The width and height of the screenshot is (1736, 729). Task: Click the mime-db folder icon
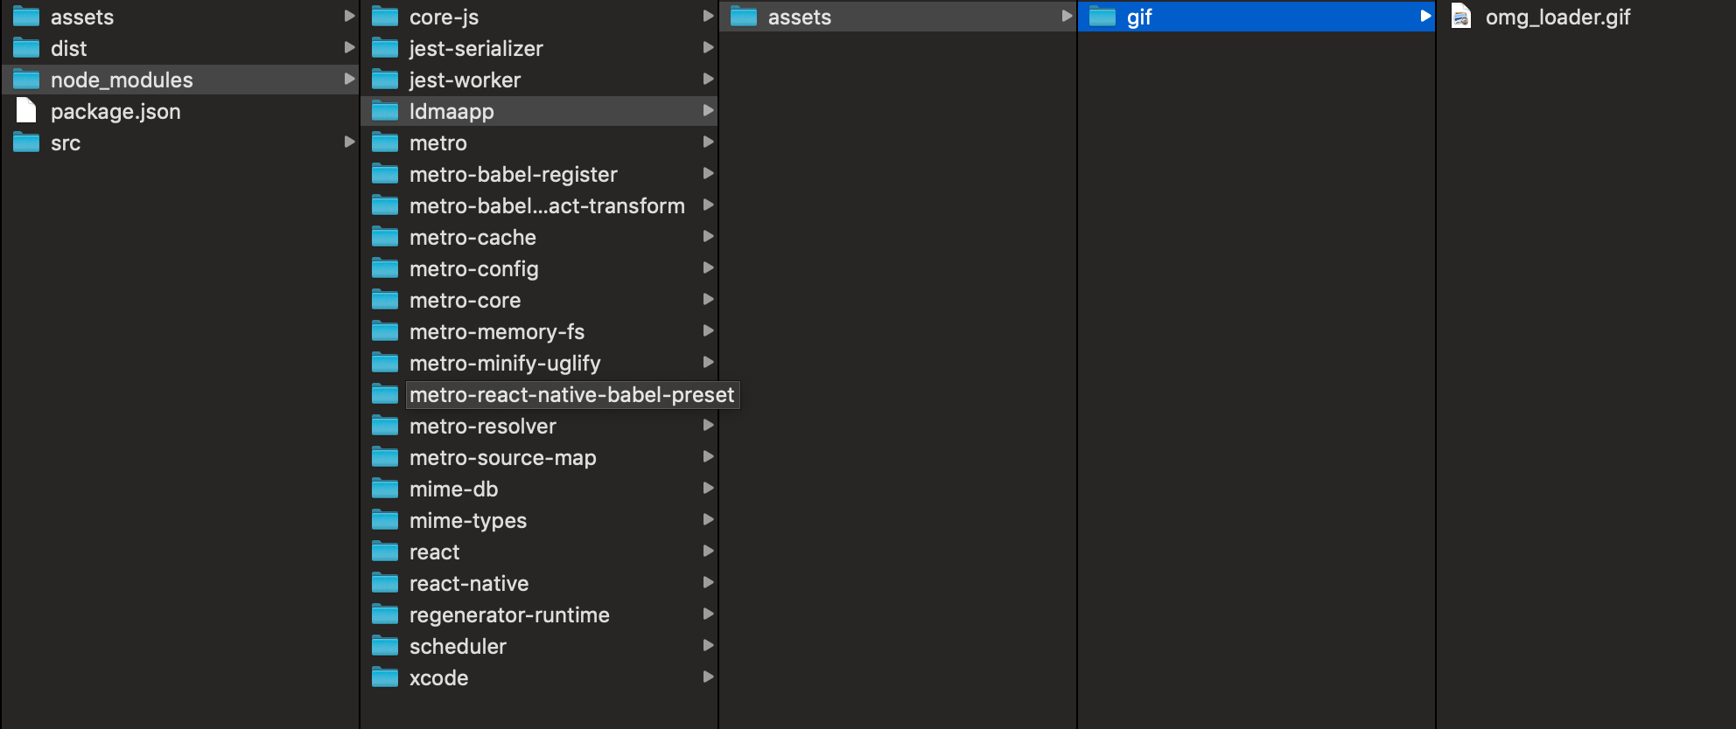(x=385, y=489)
